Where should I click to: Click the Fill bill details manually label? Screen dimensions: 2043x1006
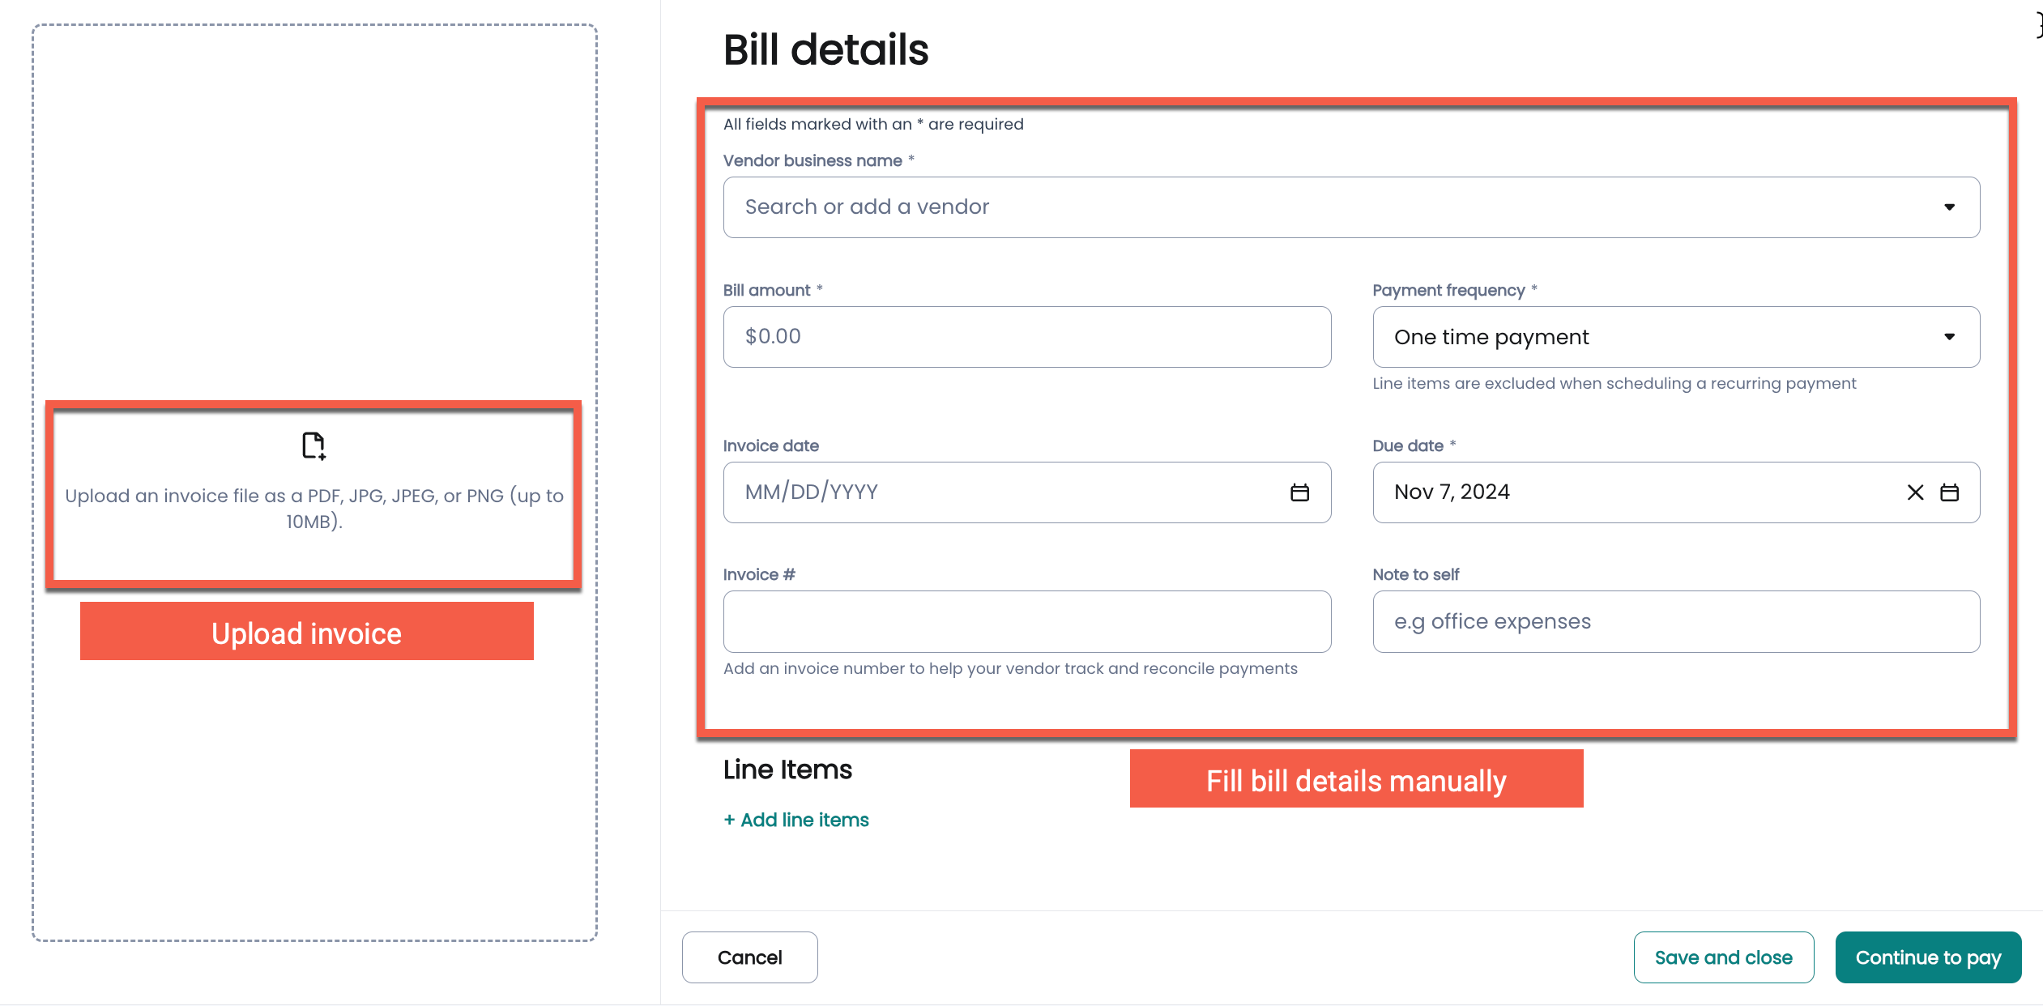click(1356, 779)
